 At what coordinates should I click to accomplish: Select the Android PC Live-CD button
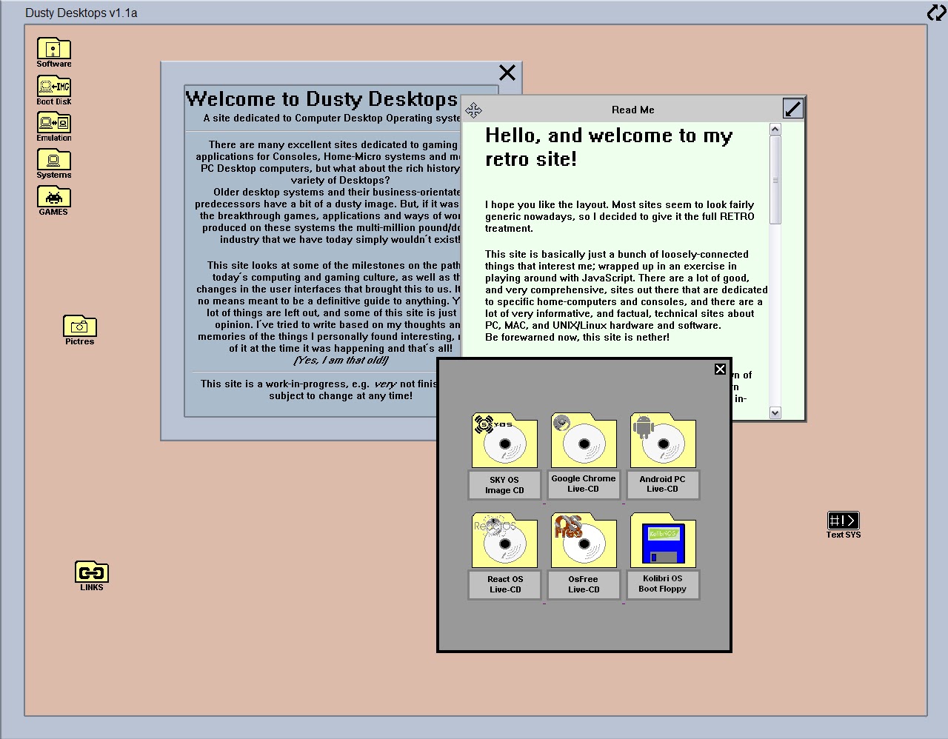tap(663, 484)
